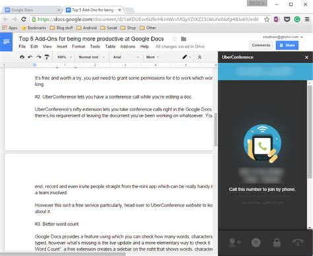This screenshot has height=256, width=313.
Task: Star the document title
Action: (174, 39)
